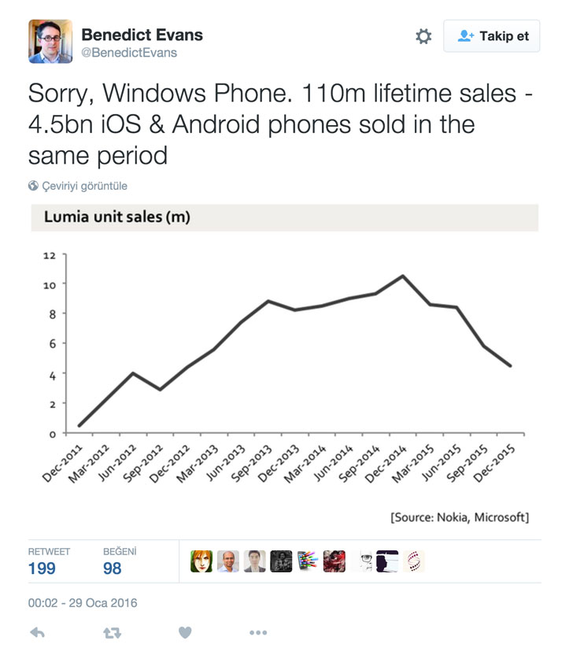Like the tweet with heart icon
This screenshot has width=573, height=659.
(x=185, y=632)
